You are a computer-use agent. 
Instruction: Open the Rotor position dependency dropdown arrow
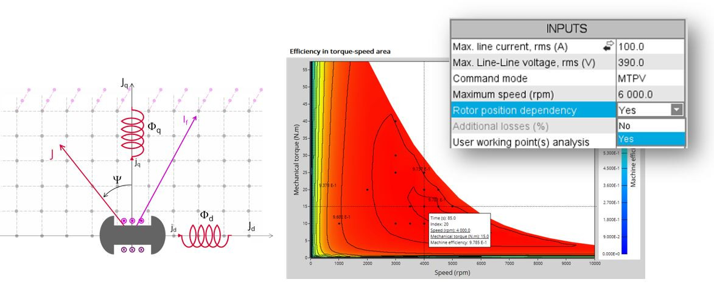click(x=677, y=111)
